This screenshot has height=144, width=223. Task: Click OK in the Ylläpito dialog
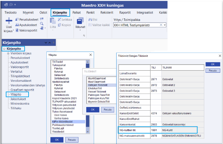[57, 139]
